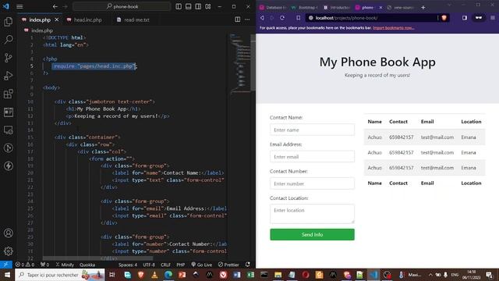Bookmark the page in the browser toolbar
The height and width of the screenshot is (281, 499).
(298, 18)
